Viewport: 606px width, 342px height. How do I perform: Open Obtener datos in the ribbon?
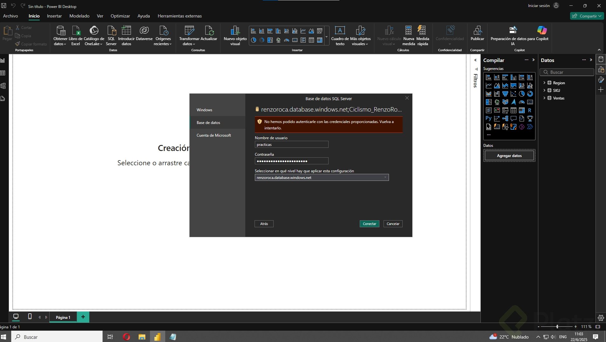point(60,36)
